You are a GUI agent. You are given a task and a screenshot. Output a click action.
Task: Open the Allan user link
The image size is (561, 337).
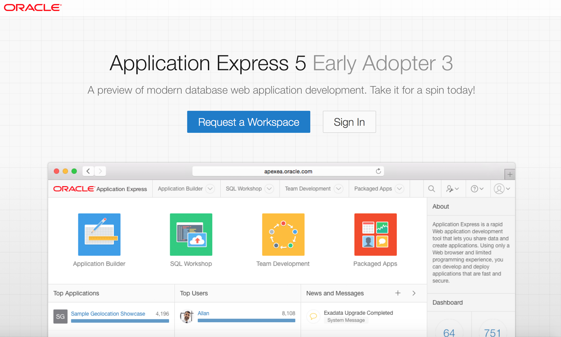click(x=203, y=313)
